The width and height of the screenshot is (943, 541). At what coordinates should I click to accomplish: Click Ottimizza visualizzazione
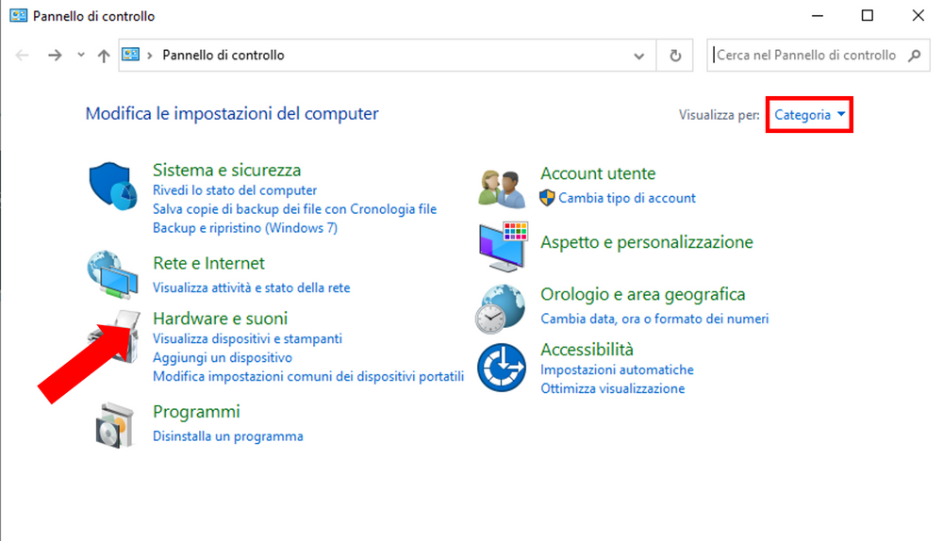[x=612, y=389]
